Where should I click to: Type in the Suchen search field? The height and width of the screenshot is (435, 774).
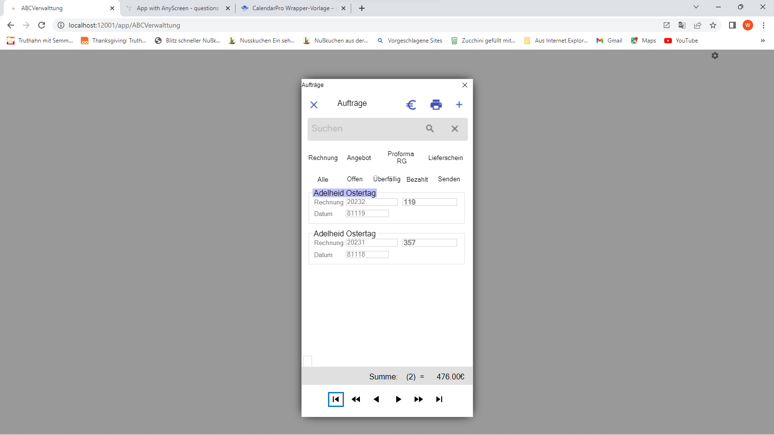363,129
